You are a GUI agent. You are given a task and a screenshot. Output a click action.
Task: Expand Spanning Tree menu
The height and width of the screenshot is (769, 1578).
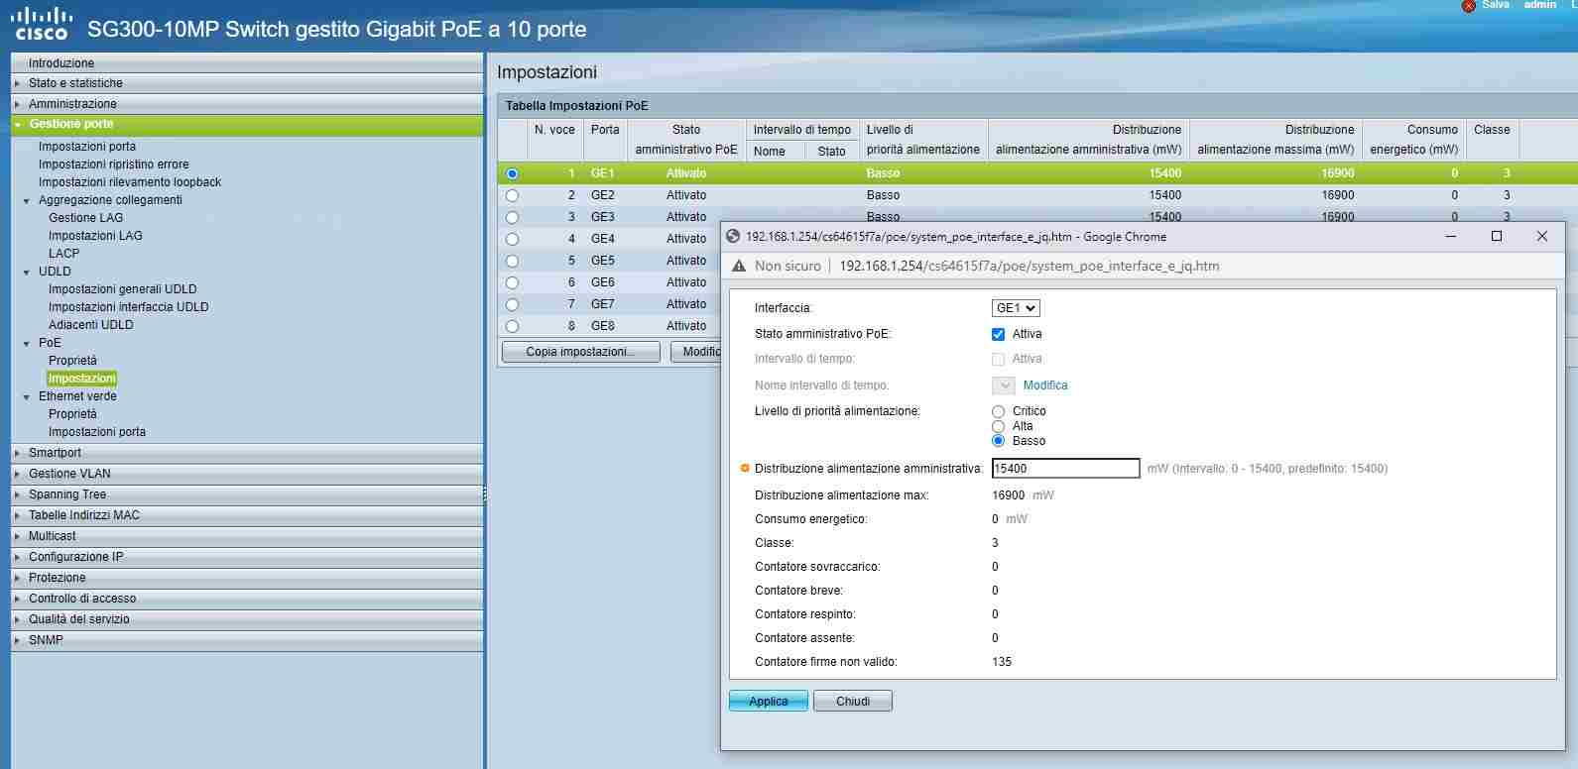tap(247, 494)
